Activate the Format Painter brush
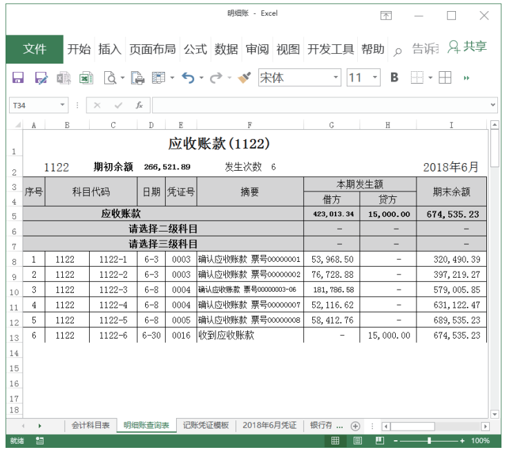This screenshot has height=452, width=507. click(x=245, y=77)
